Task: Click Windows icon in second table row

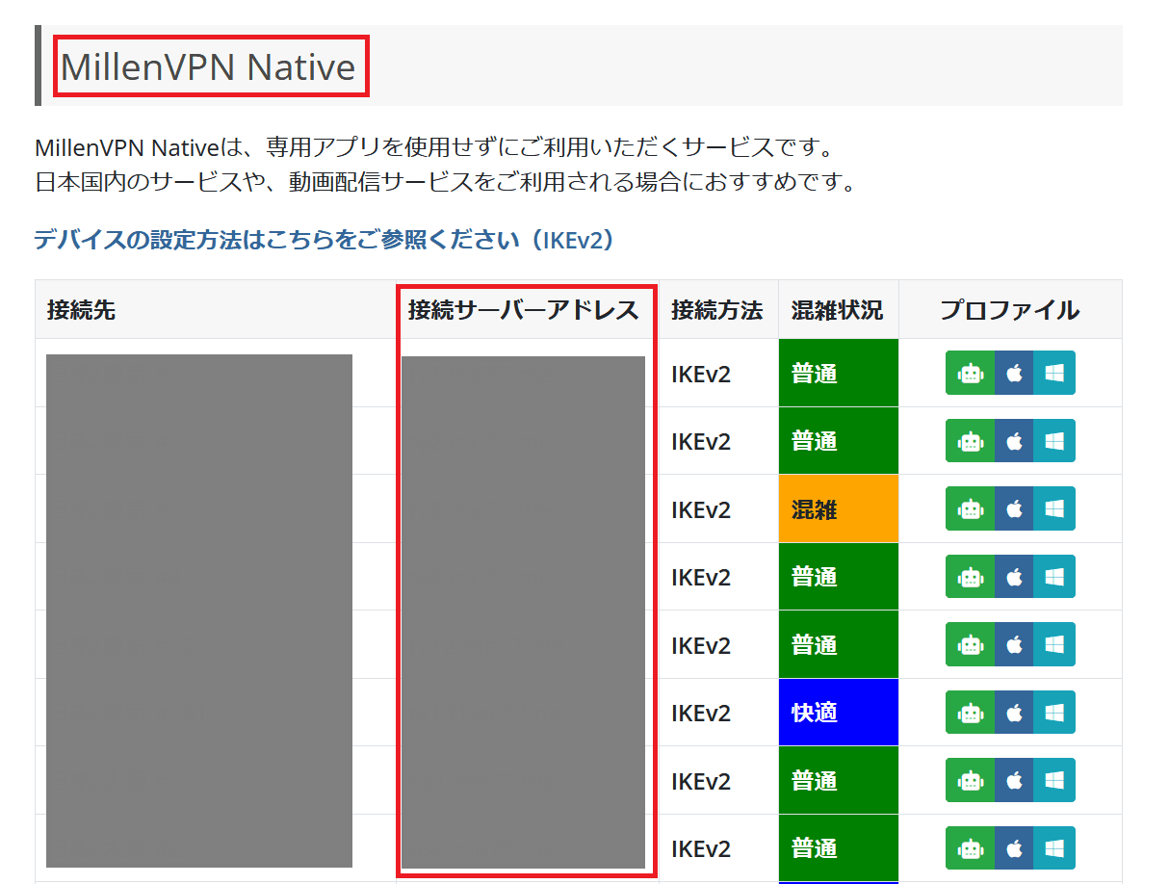Action: pyautogui.click(x=1054, y=441)
